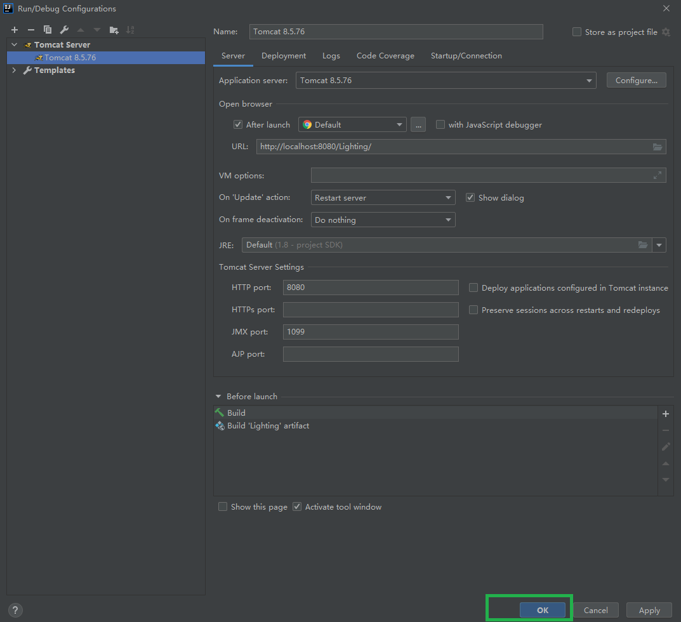Open the On 'Update' action dropdown
This screenshot has width=681, height=622.
tap(383, 197)
